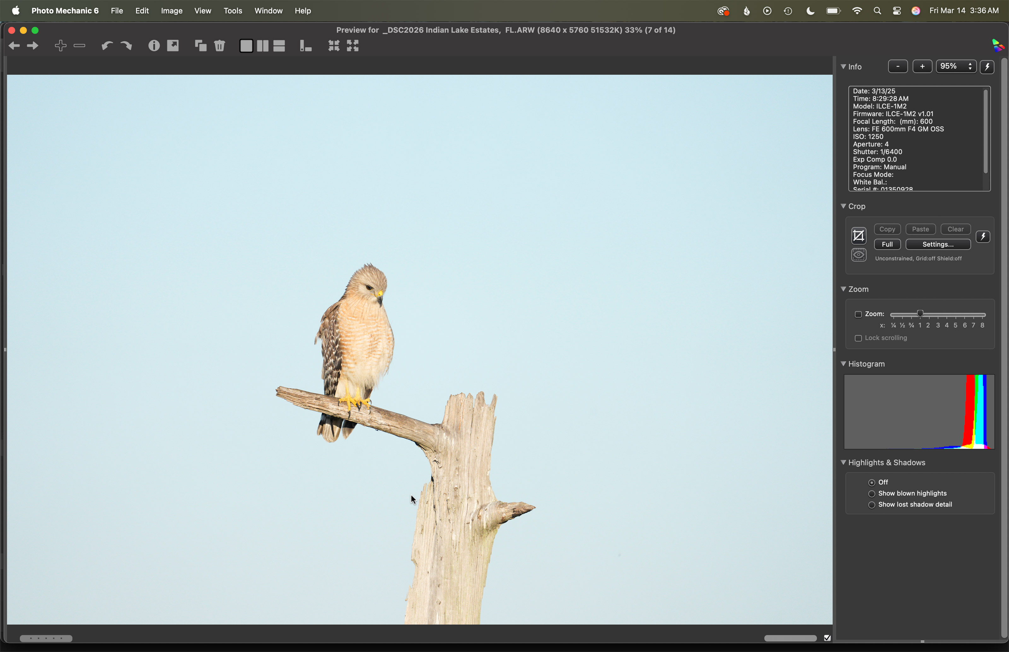1009x652 pixels.
Task: Decrease info text size with minus button
Action: pos(898,66)
